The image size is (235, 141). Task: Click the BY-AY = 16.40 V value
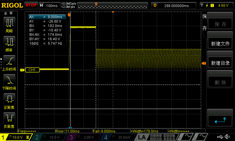(54, 39)
